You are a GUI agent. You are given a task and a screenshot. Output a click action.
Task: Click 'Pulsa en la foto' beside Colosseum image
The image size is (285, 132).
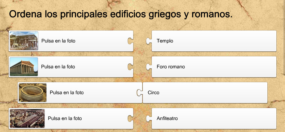pyautogui.click(x=67, y=93)
